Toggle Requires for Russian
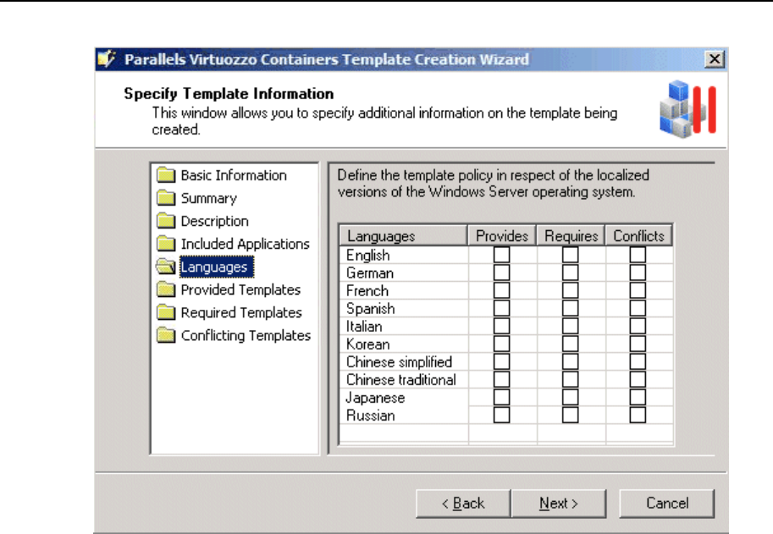 coord(570,415)
